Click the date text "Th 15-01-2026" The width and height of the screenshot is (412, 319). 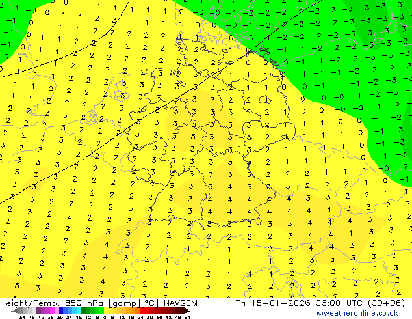273,303
